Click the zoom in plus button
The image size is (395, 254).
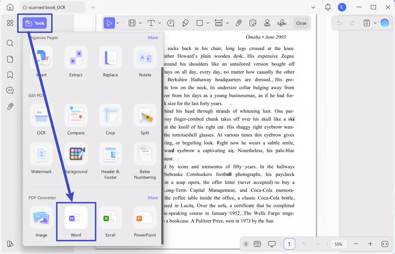pyautogui.click(x=370, y=244)
